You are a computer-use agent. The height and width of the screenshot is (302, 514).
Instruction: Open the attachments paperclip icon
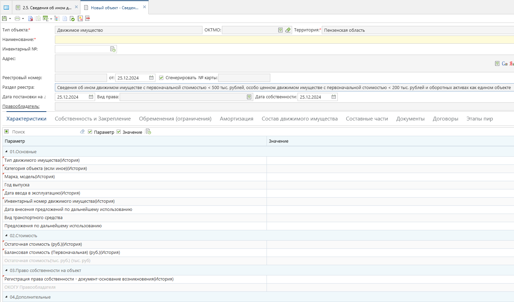38,18
